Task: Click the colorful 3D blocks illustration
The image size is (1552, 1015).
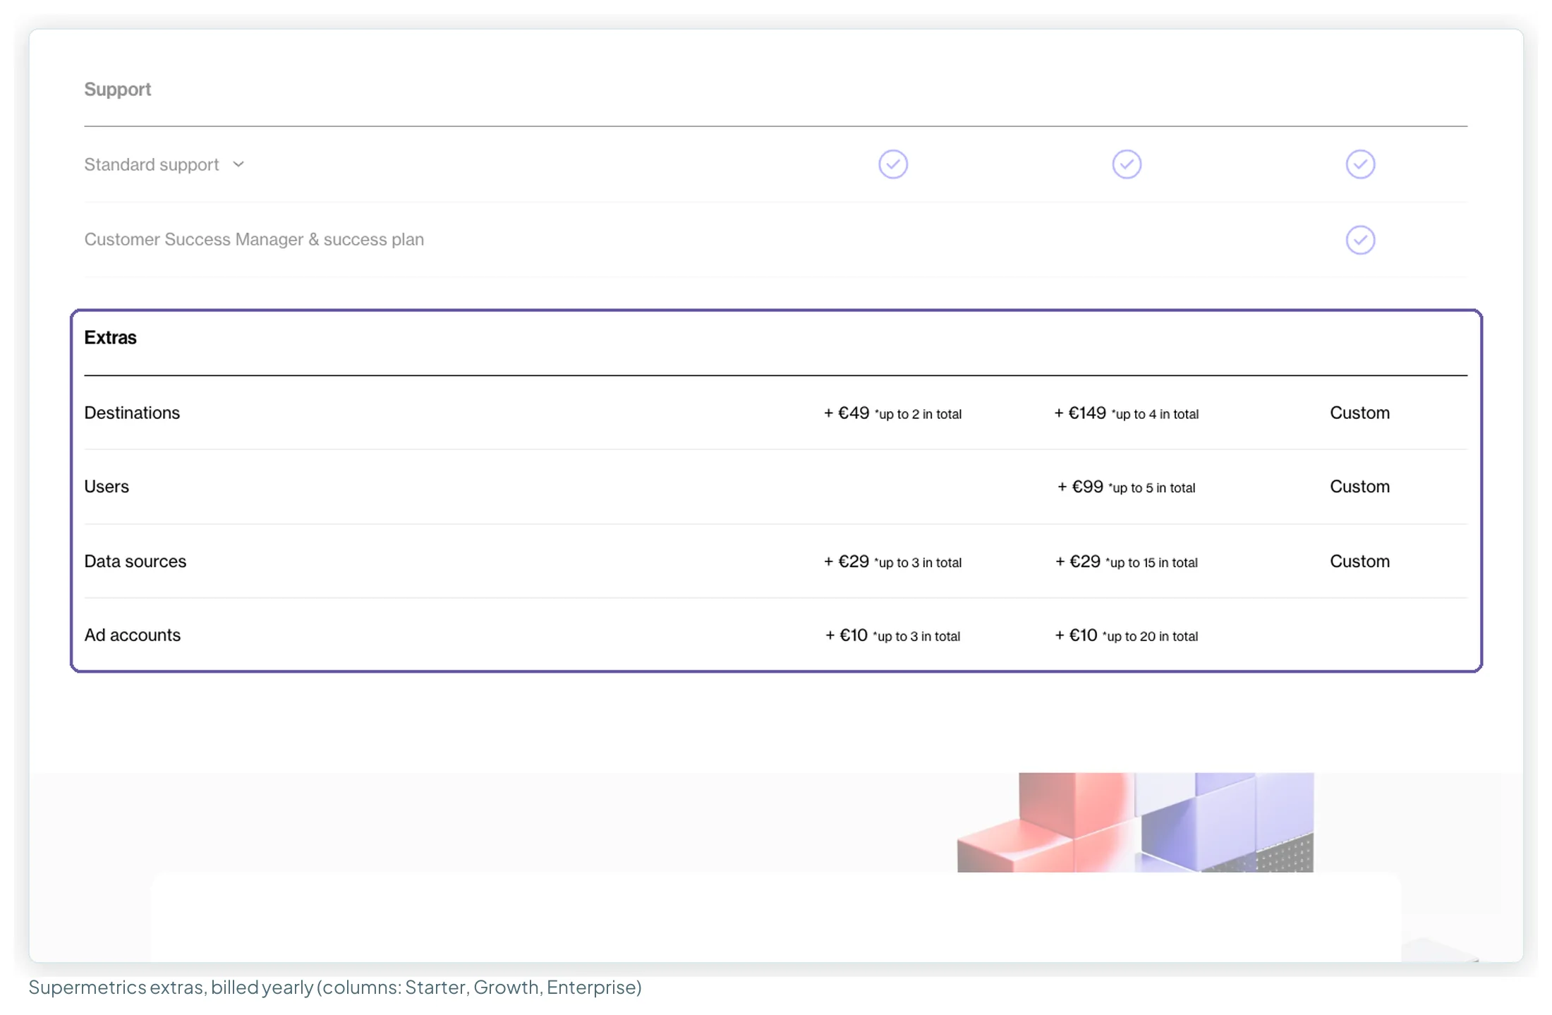Action: click(1135, 822)
